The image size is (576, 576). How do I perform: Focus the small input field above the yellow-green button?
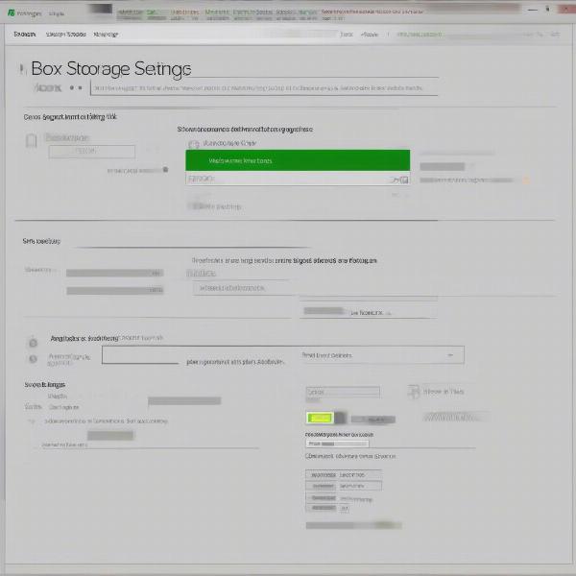pos(343,392)
